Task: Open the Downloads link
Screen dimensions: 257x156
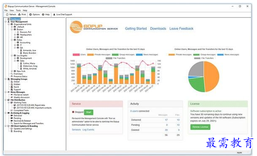Action: tap(158, 28)
